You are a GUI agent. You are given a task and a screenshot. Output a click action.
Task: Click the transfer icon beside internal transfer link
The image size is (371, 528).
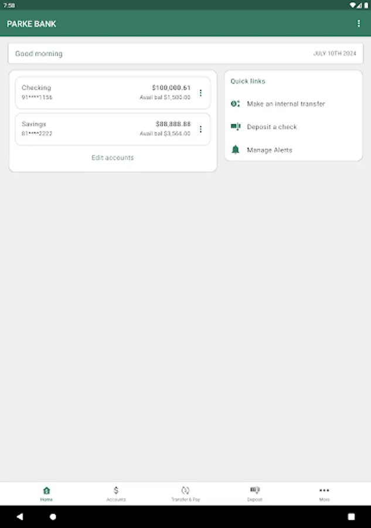[237, 104]
